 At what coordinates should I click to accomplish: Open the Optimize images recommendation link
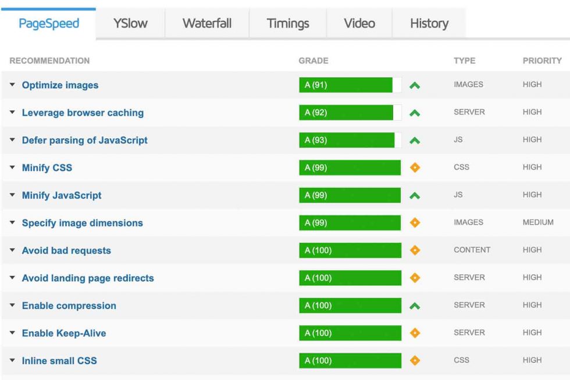tap(60, 85)
